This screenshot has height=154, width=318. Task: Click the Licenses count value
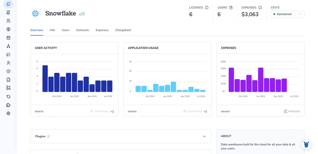[x=191, y=14]
